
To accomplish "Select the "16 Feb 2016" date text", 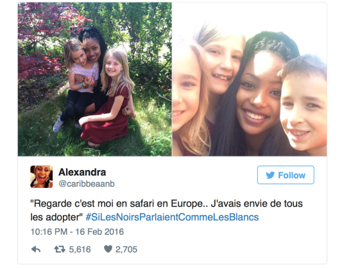I will (99, 232).
